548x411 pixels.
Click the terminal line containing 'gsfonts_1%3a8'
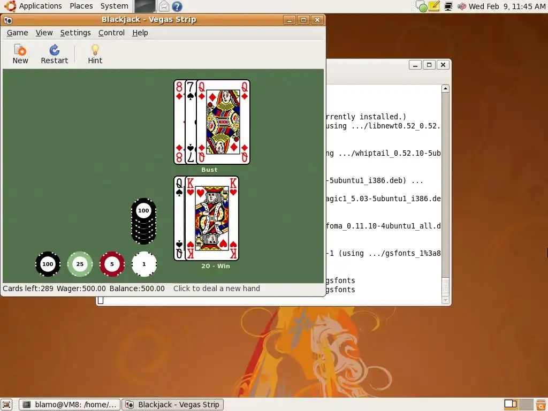(x=383, y=253)
